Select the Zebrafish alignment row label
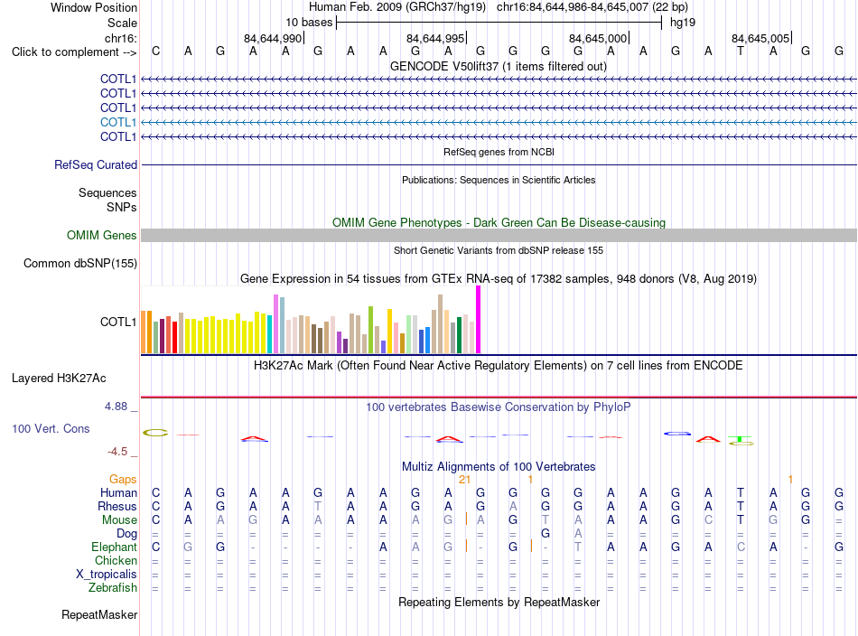 pyautogui.click(x=113, y=588)
